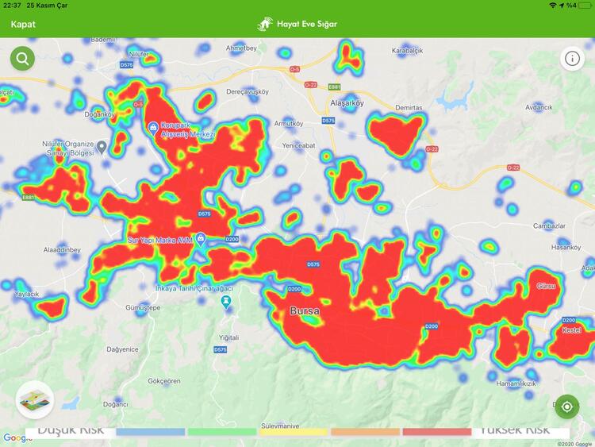
Task: Tap the green legend swatch
Action: coord(221,432)
